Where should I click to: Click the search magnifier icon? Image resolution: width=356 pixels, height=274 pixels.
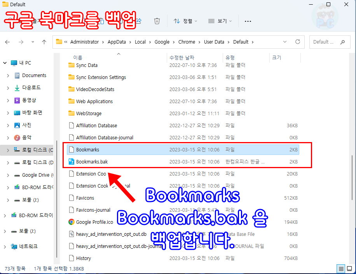pyautogui.click(x=342, y=42)
